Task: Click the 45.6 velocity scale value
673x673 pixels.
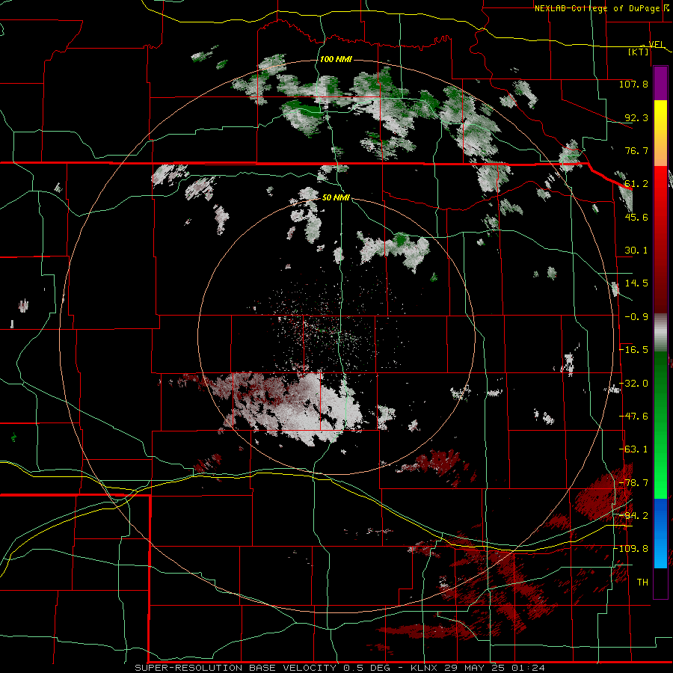Action: point(636,217)
